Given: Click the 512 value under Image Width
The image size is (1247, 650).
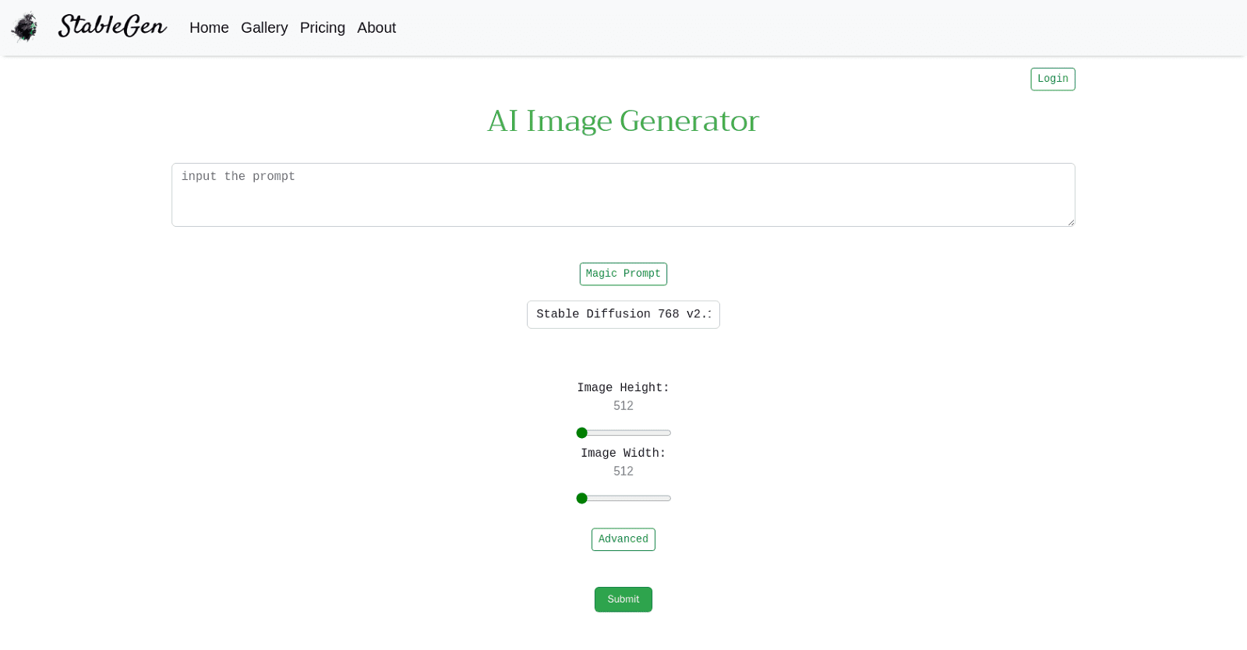Looking at the screenshot, I should pyautogui.click(x=623, y=472).
